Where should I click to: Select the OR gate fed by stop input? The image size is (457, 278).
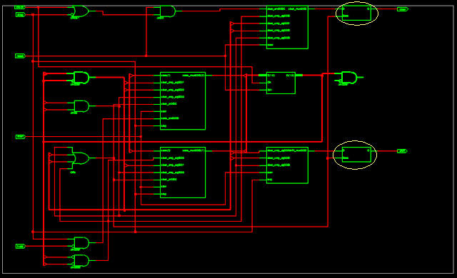(x=80, y=11)
